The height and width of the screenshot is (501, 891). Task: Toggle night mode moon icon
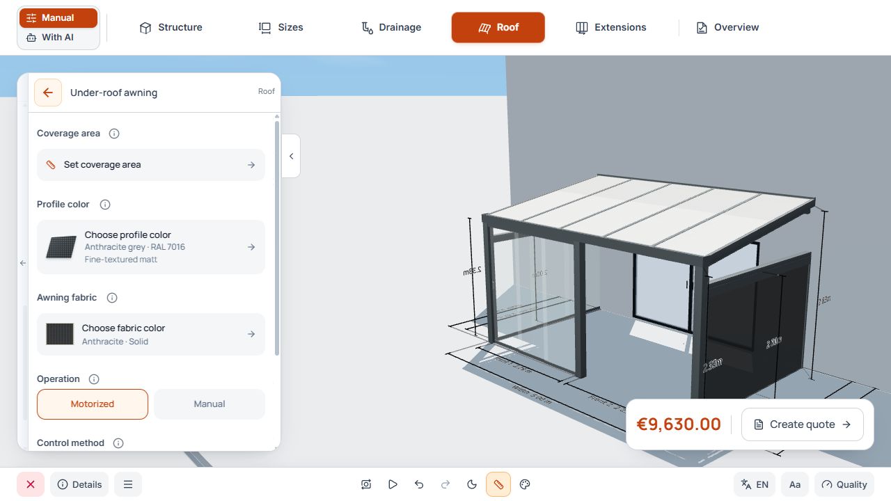(x=472, y=484)
